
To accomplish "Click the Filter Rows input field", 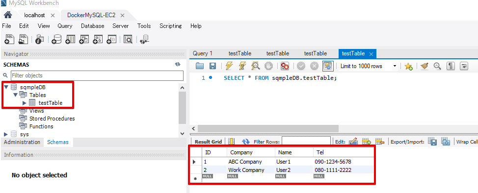I will (x=306, y=141).
